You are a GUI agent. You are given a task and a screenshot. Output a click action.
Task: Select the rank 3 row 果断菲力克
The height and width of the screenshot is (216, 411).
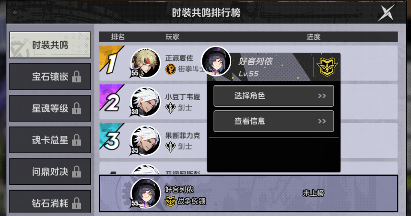pyautogui.click(x=248, y=141)
